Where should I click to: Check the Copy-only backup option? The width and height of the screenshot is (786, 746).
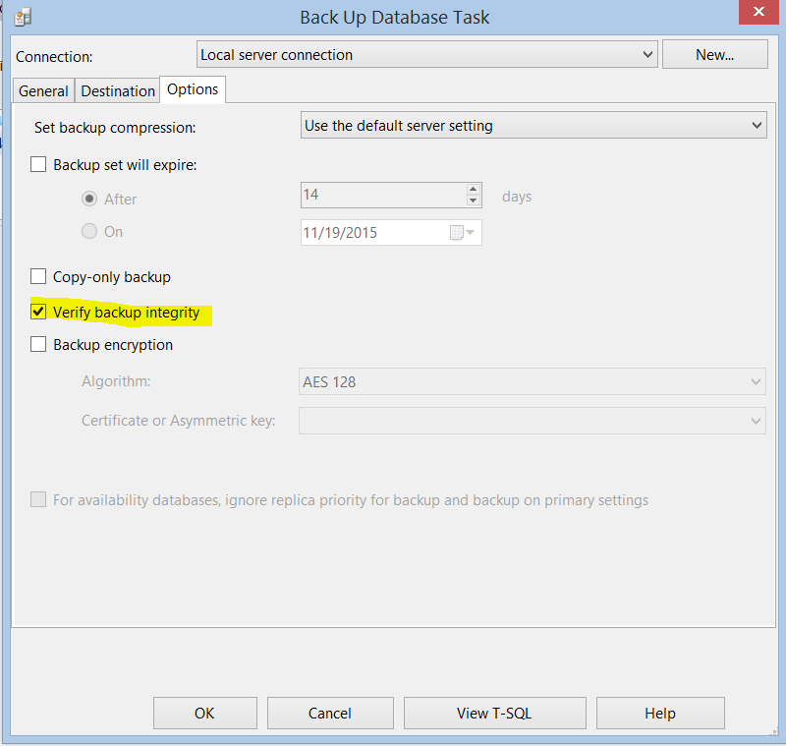[39, 277]
